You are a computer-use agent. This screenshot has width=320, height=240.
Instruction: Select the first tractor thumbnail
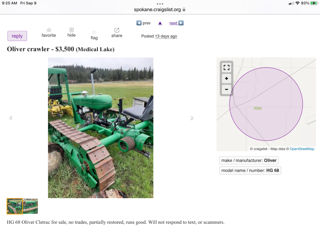tap(15, 206)
